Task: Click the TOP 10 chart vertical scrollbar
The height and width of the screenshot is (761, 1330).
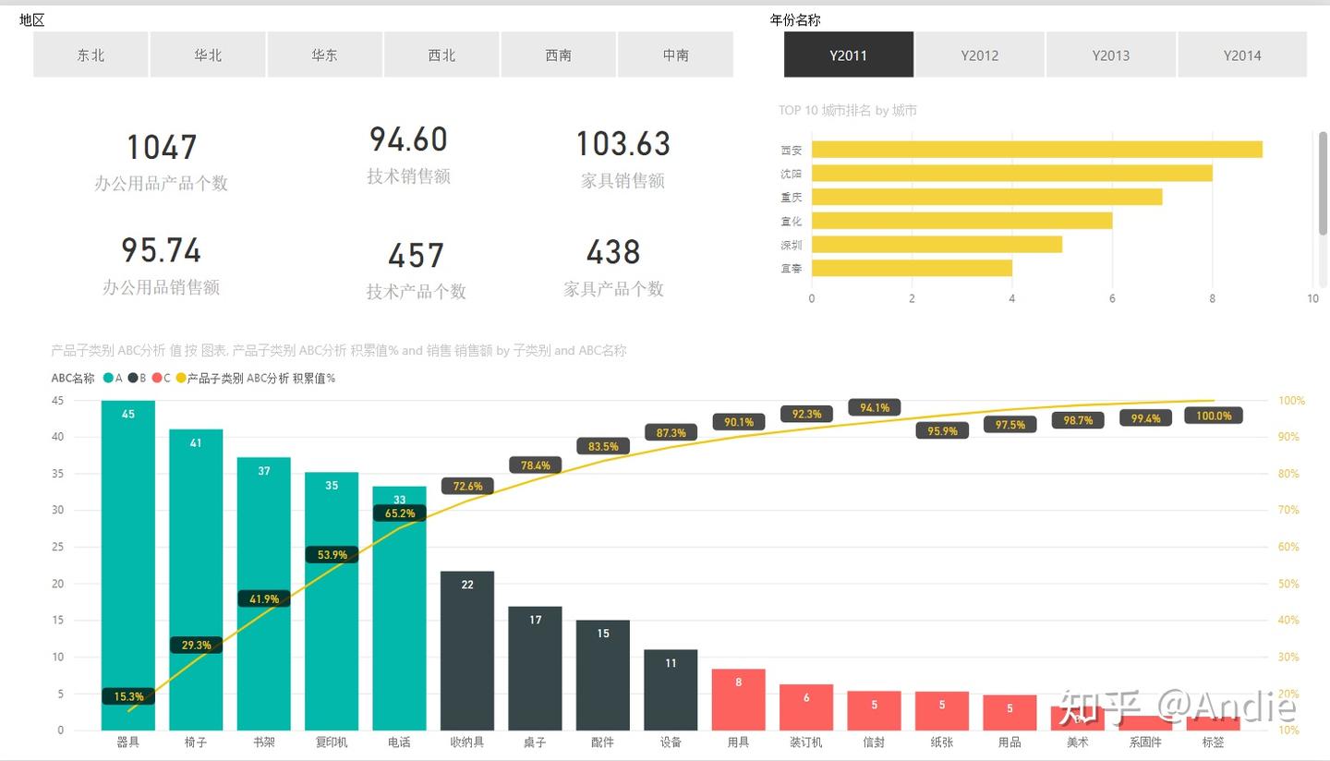Action: pyautogui.click(x=1323, y=183)
